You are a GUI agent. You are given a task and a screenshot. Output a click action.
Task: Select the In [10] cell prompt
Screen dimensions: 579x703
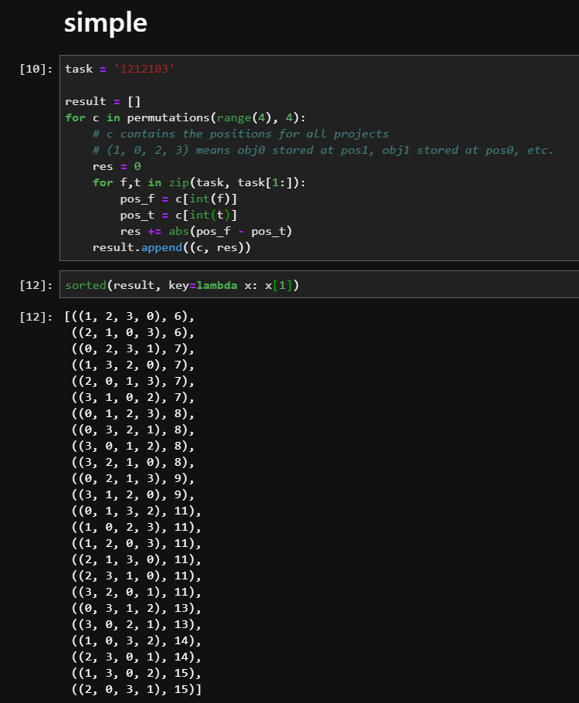pyautogui.click(x=36, y=70)
